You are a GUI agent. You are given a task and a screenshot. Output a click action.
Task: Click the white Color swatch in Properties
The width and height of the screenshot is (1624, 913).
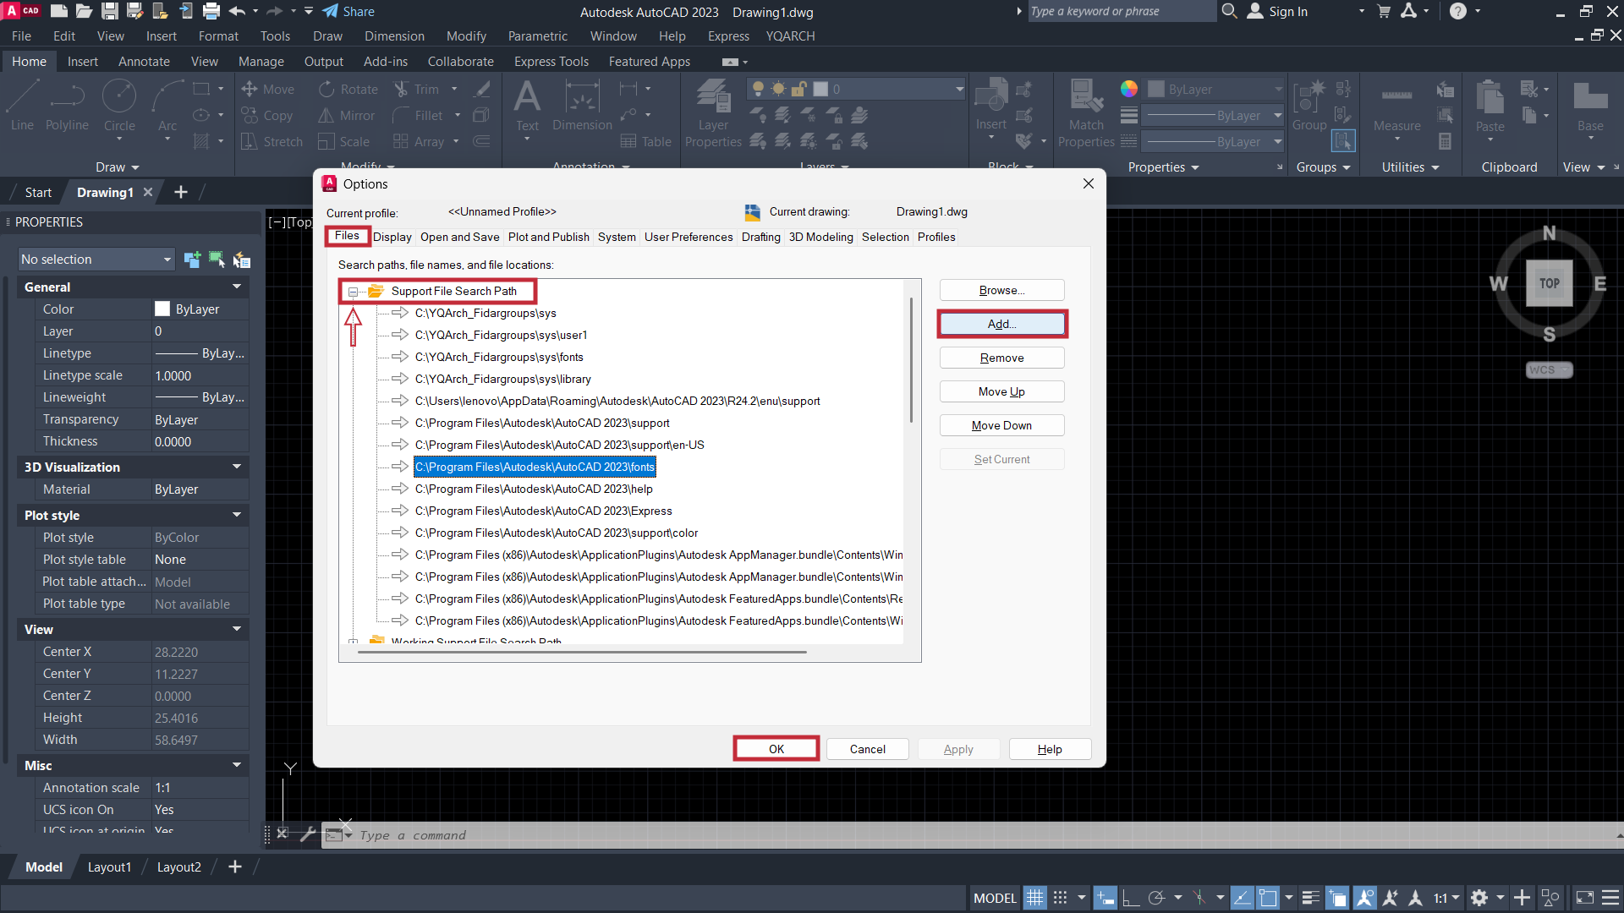162,309
